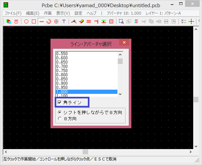This screenshot has height=165, width=202.
Task: Click the layer color selection icon
Action: (x=9, y=21)
